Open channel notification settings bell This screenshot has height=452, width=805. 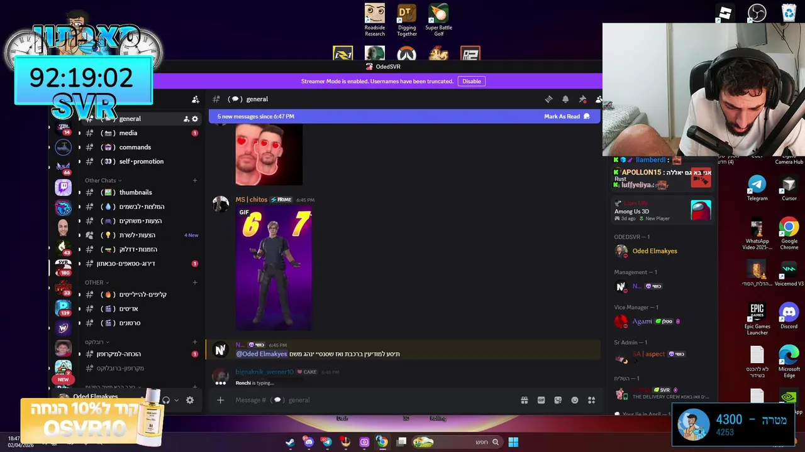pyautogui.click(x=565, y=99)
